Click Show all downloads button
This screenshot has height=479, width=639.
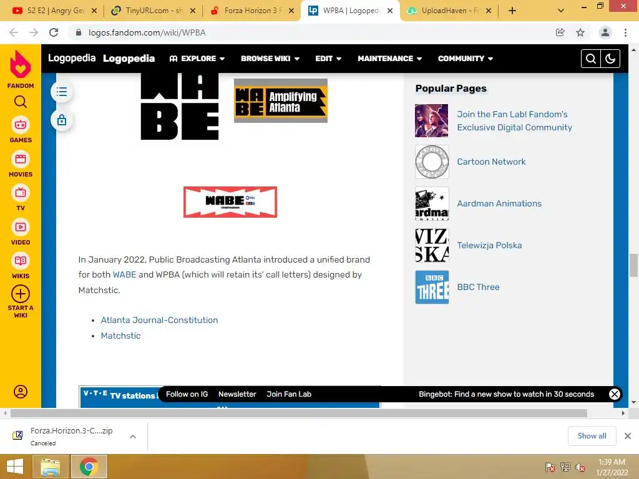(x=592, y=436)
